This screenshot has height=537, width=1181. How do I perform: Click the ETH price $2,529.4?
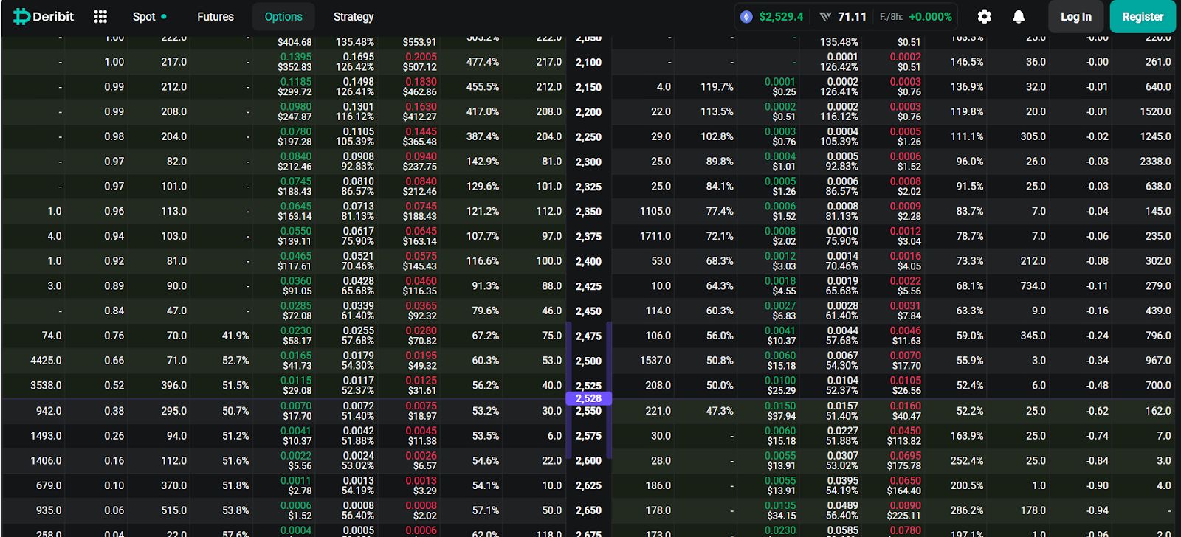point(781,16)
